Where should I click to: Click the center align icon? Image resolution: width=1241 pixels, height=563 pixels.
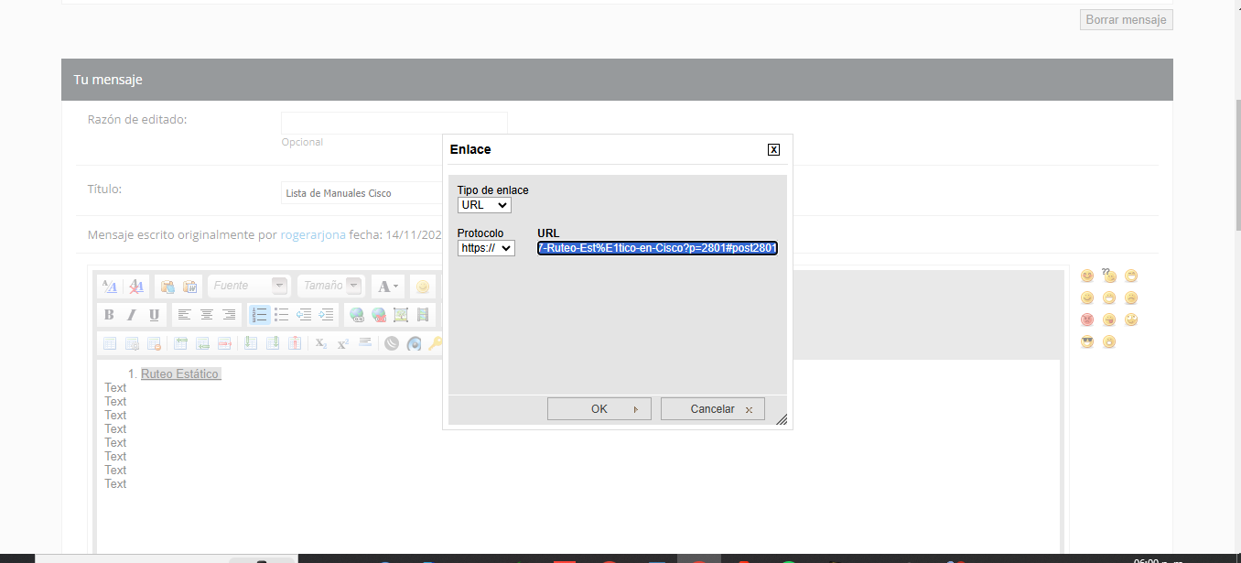pos(207,315)
